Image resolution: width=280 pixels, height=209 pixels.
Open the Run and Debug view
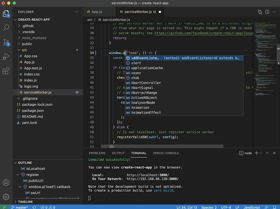point(6,56)
